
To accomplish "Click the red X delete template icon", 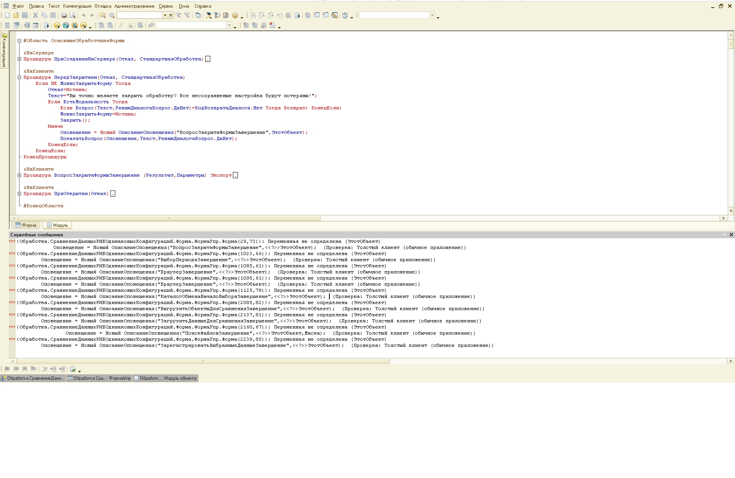I will pos(272,25).
